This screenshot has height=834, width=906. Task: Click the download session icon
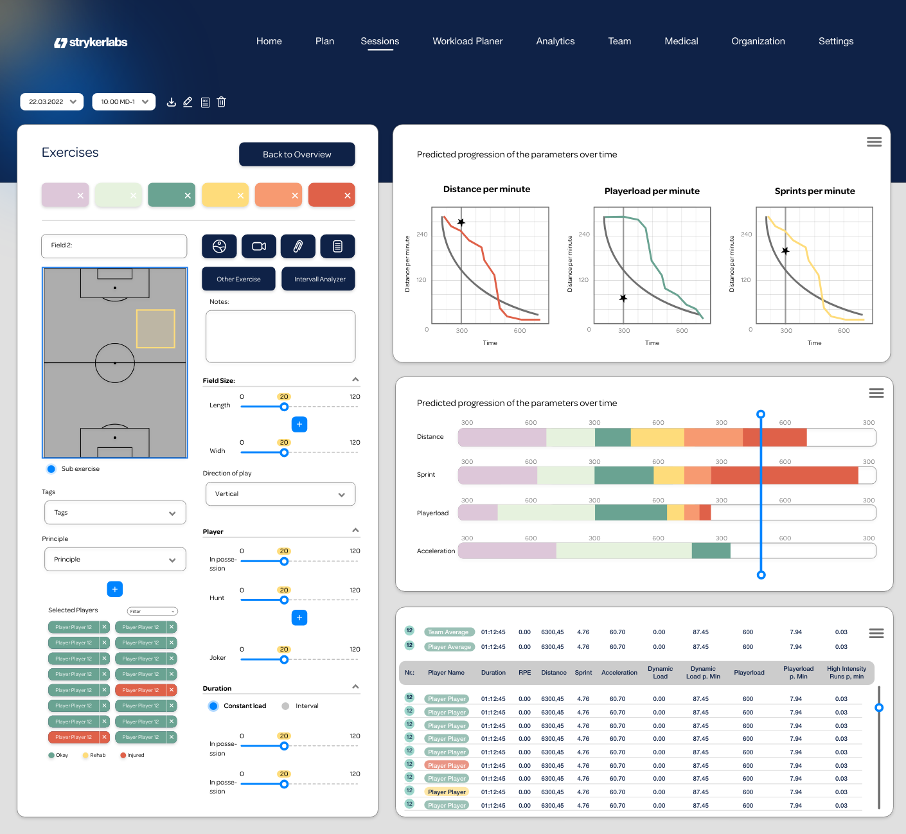tap(172, 102)
